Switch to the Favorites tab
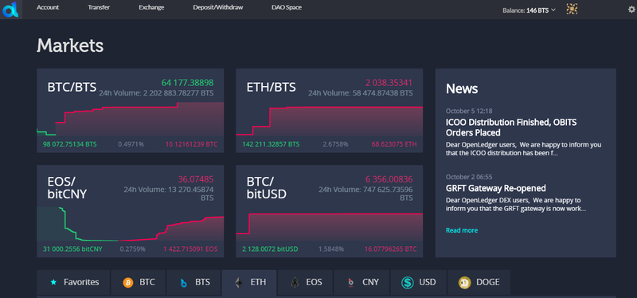637x298 pixels. point(73,282)
